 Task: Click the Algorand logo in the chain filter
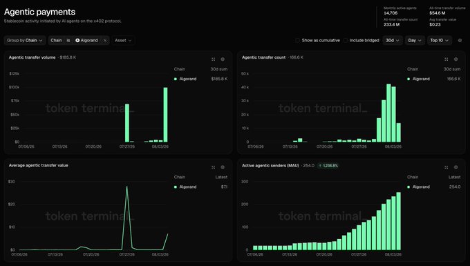77,41
